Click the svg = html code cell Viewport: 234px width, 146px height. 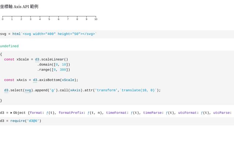[48, 34]
